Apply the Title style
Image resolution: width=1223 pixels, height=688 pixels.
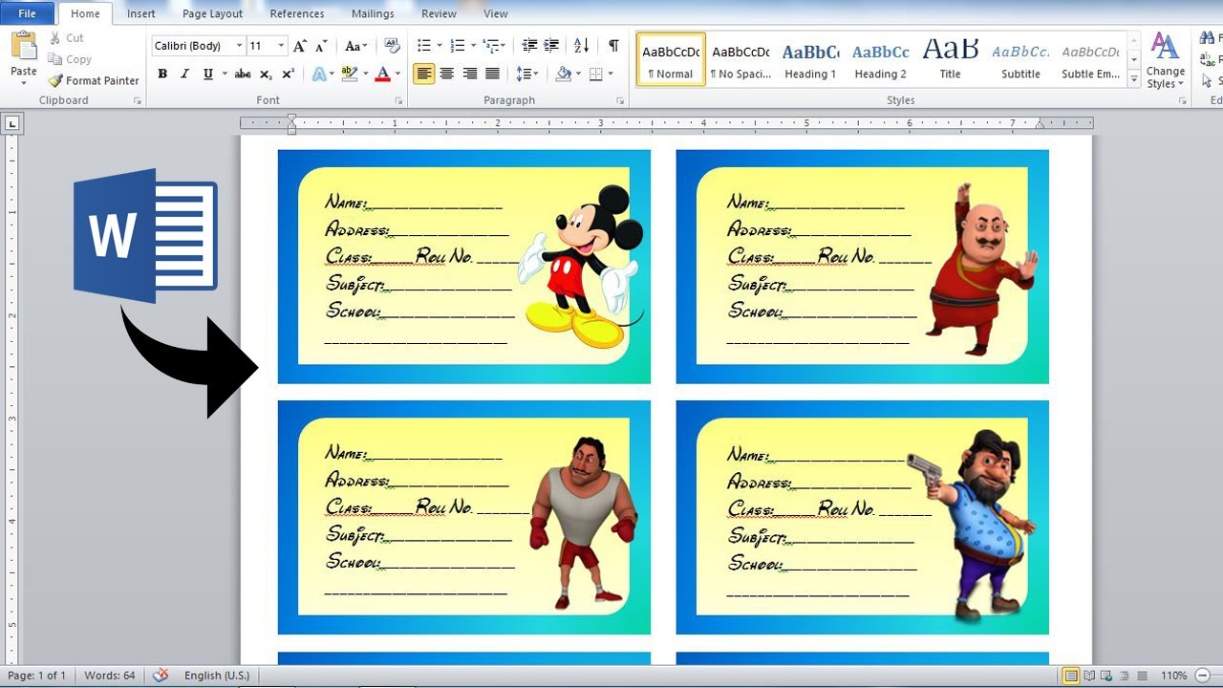950,59
